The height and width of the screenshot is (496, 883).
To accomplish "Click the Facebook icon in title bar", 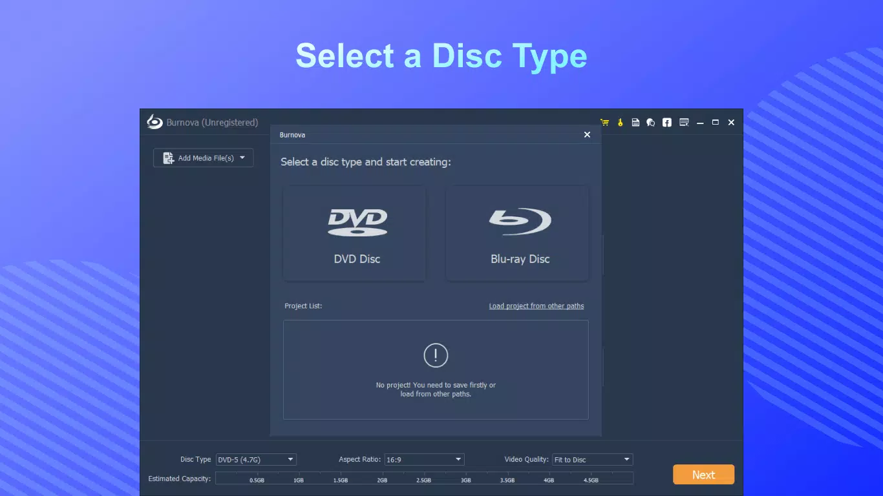I will click(x=667, y=123).
